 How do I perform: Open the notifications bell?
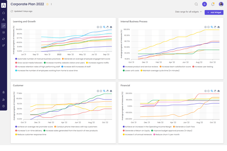click(x=213, y=4)
